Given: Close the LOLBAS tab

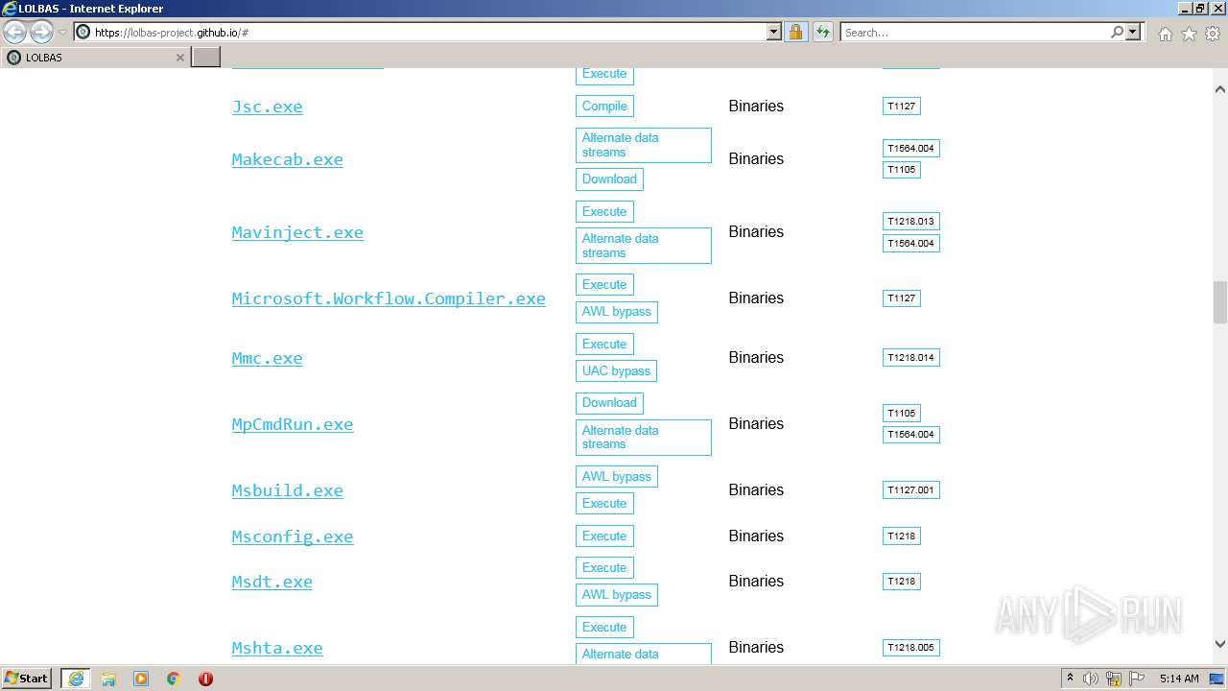Looking at the screenshot, I should [x=179, y=58].
